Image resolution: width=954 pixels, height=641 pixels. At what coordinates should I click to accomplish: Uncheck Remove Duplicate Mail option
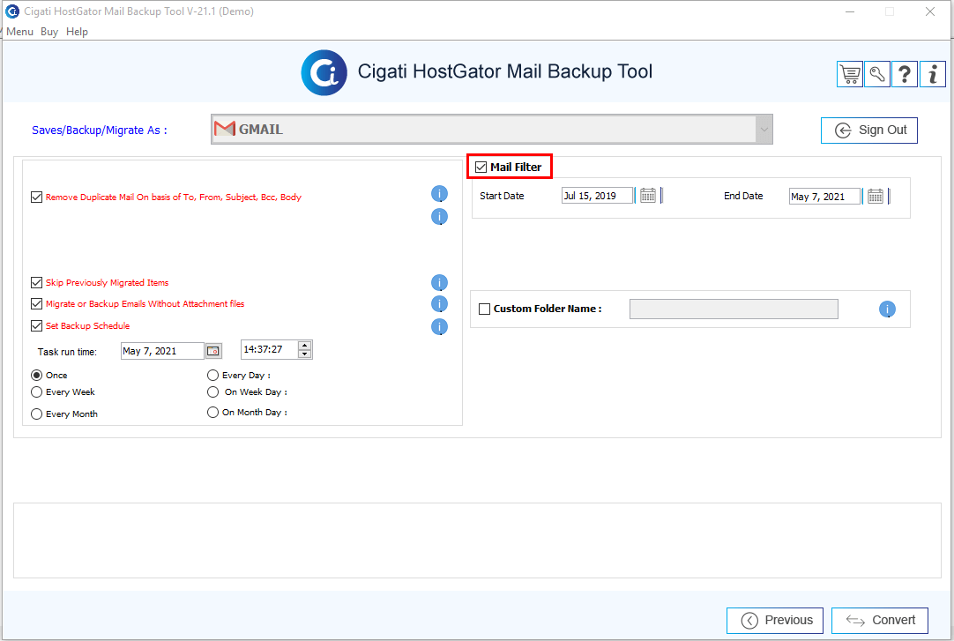point(36,197)
